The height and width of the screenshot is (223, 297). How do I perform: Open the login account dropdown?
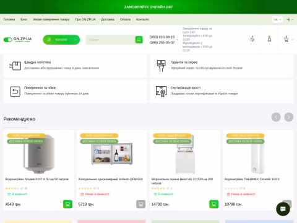pos(290,19)
